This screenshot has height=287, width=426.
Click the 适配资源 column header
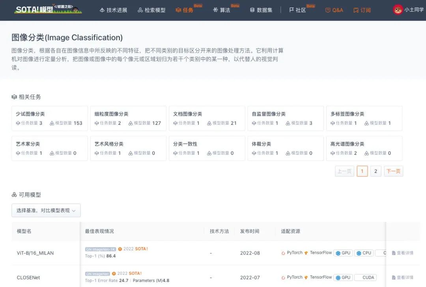pos(290,231)
